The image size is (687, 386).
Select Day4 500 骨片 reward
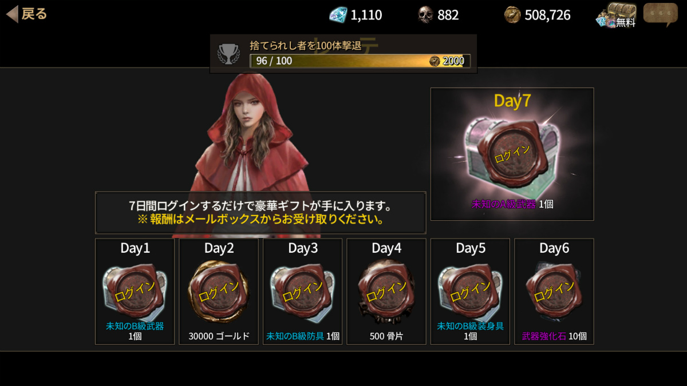pos(386,292)
